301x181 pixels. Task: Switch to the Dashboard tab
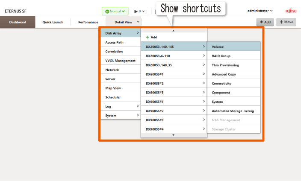(18, 22)
